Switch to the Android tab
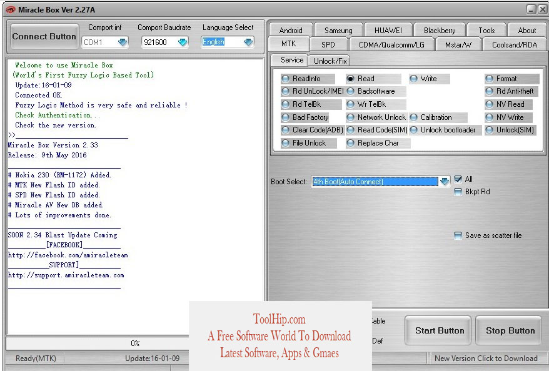 click(x=291, y=31)
